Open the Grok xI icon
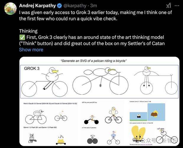183x148 pixels. coord(169,6)
